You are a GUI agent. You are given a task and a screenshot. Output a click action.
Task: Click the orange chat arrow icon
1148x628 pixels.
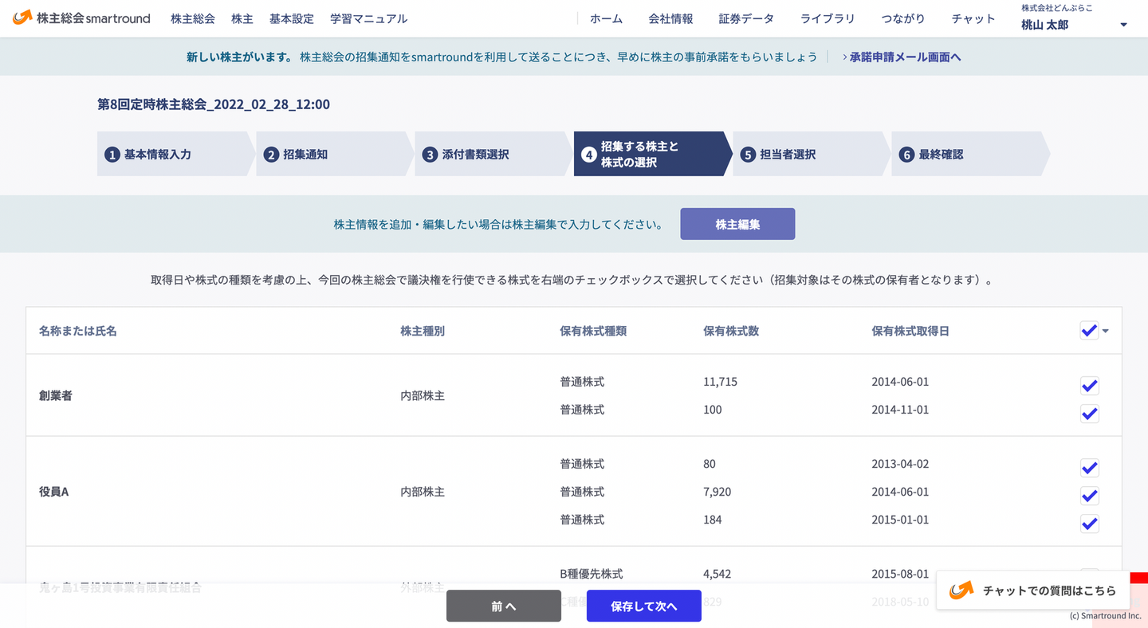pos(962,591)
